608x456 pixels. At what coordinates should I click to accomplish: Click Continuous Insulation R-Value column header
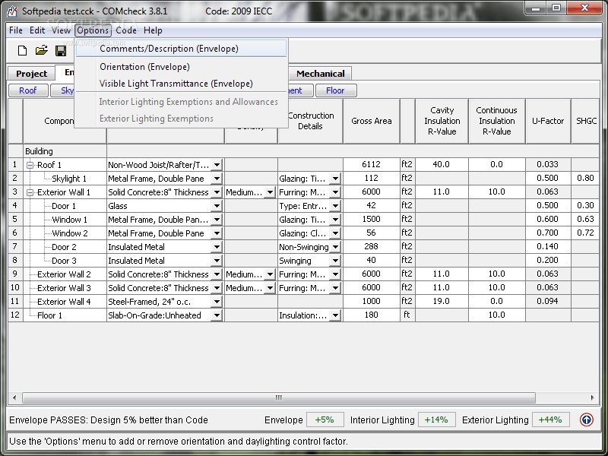point(497,121)
